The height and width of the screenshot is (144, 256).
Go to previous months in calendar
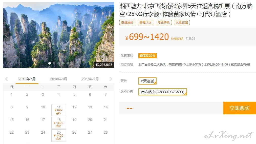(x=7, y=79)
